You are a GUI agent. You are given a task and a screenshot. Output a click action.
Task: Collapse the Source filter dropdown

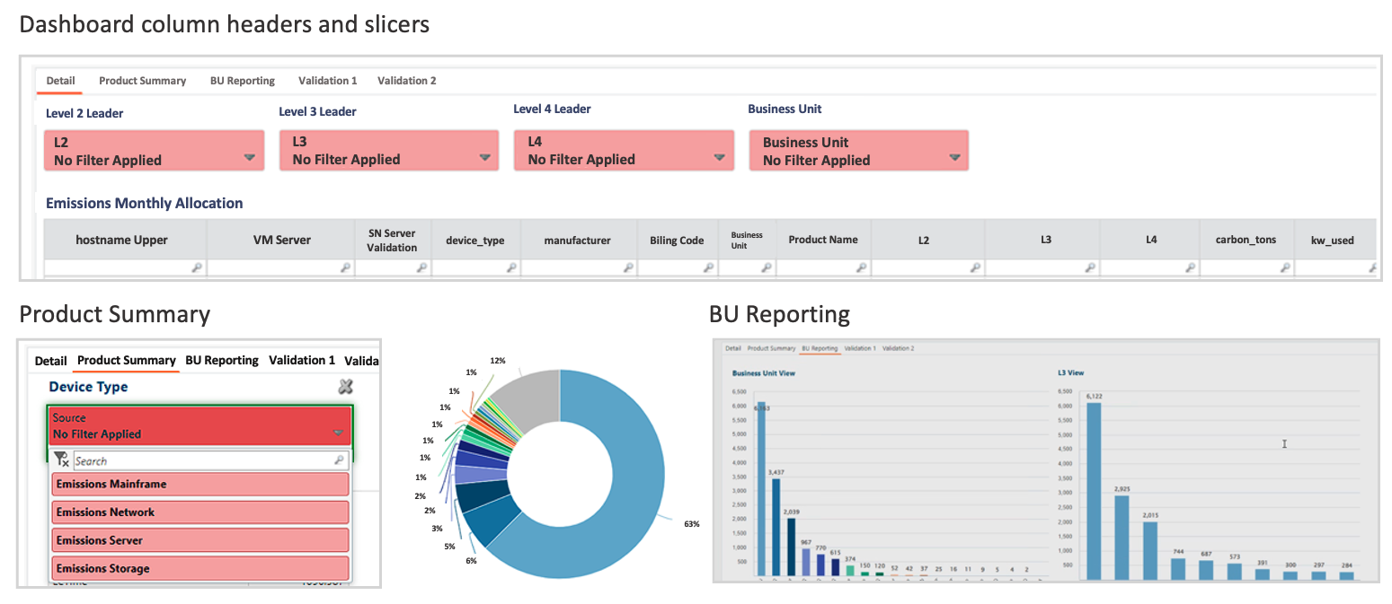[x=338, y=433]
